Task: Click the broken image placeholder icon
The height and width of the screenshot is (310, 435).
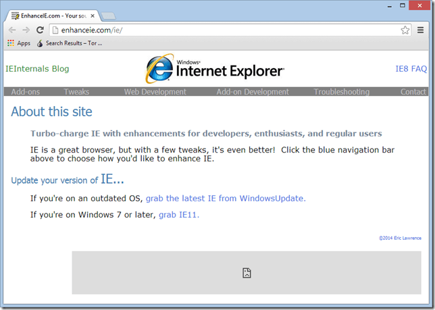Action: click(x=247, y=273)
